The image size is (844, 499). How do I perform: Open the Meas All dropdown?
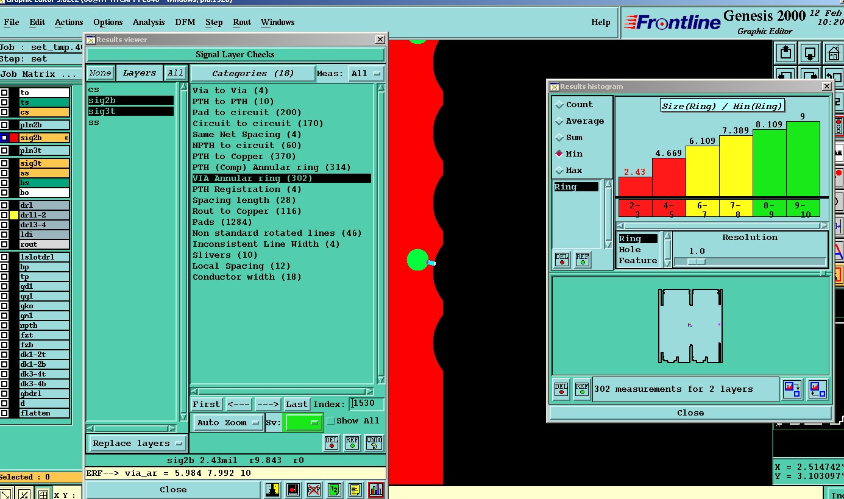366,73
